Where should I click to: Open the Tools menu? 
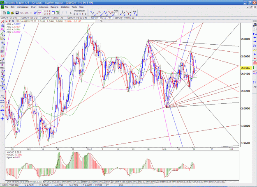74,7
